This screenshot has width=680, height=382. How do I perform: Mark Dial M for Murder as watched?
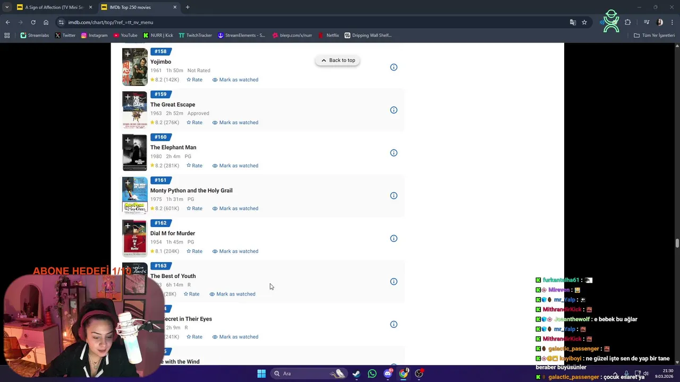235,251
